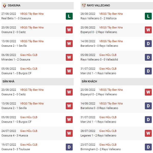
Task: Click W badge beside Leganes 1 - 2 Rayo Vallecano
Action: tap(148, 133)
